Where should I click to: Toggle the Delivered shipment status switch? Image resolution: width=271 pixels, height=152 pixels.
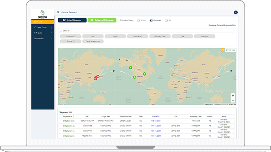[151, 20]
